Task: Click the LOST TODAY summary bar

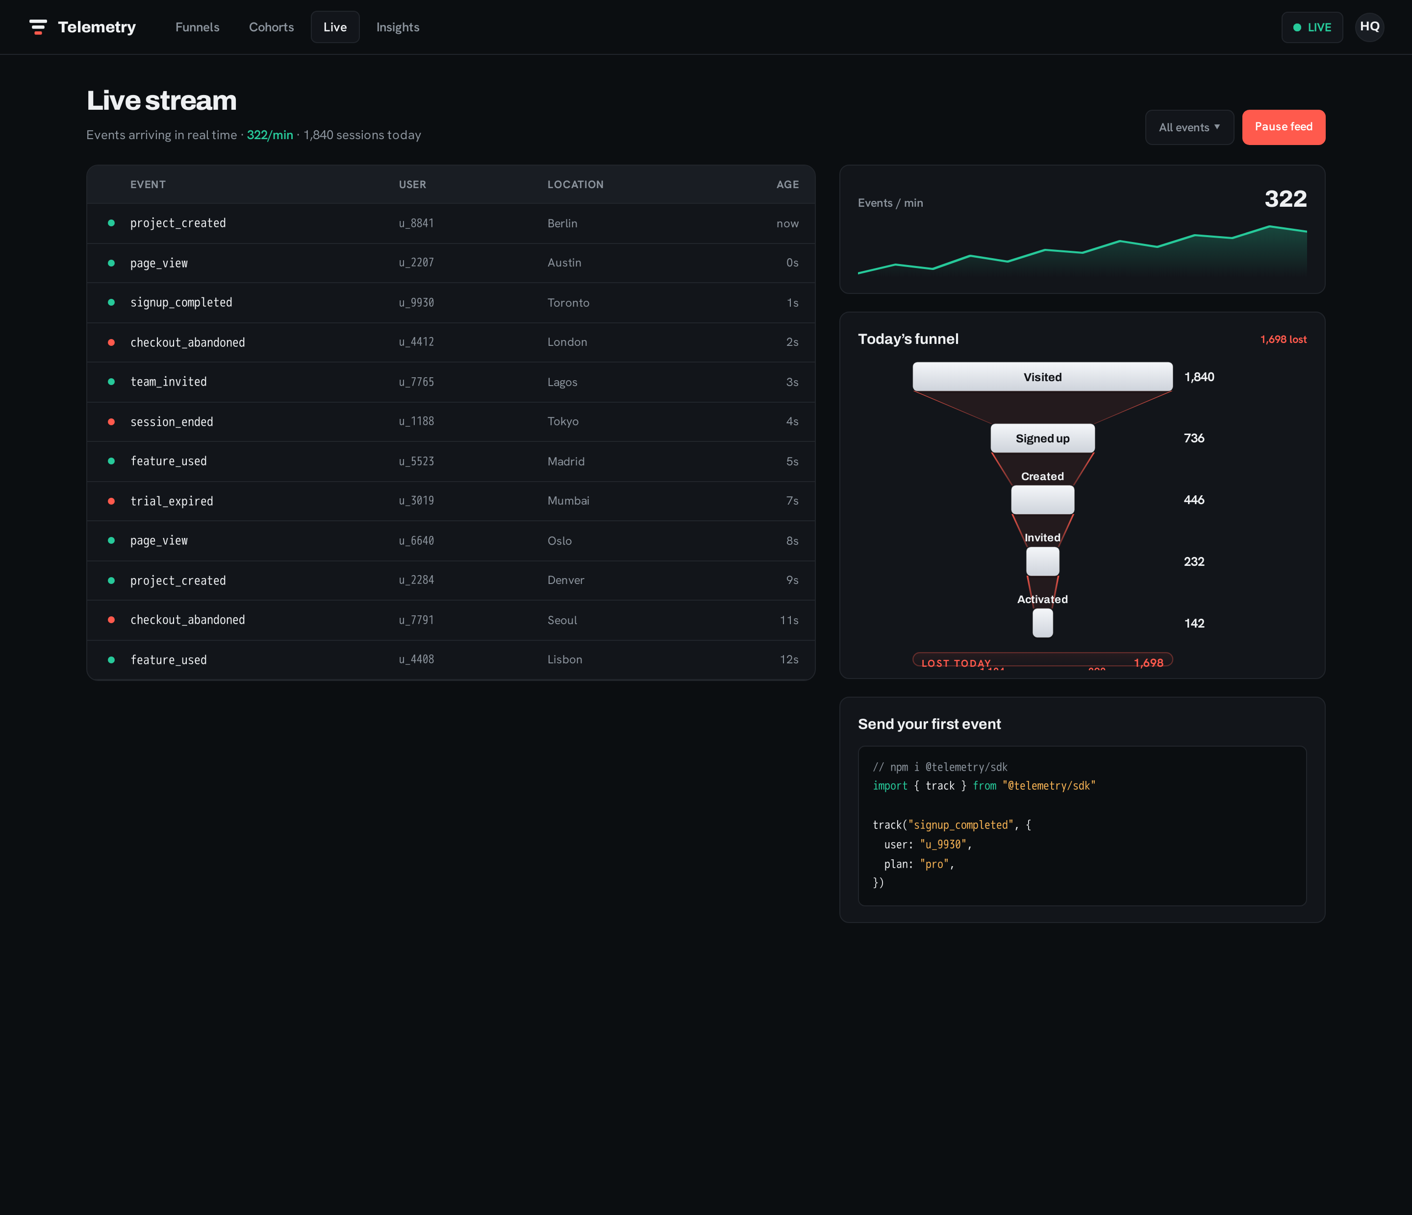Action: [x=1043, y=660]
